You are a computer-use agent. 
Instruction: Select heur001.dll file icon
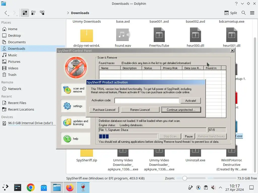click(232, 35)
